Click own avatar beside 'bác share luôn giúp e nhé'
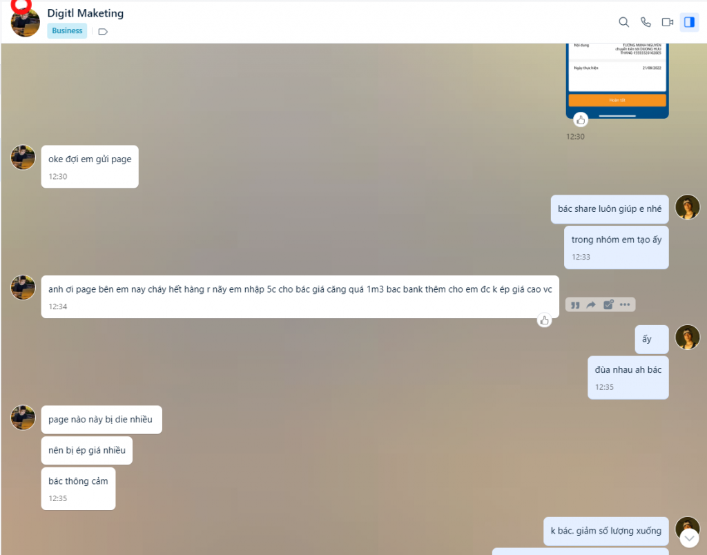The image size is (707, 555). coord(687,207)
